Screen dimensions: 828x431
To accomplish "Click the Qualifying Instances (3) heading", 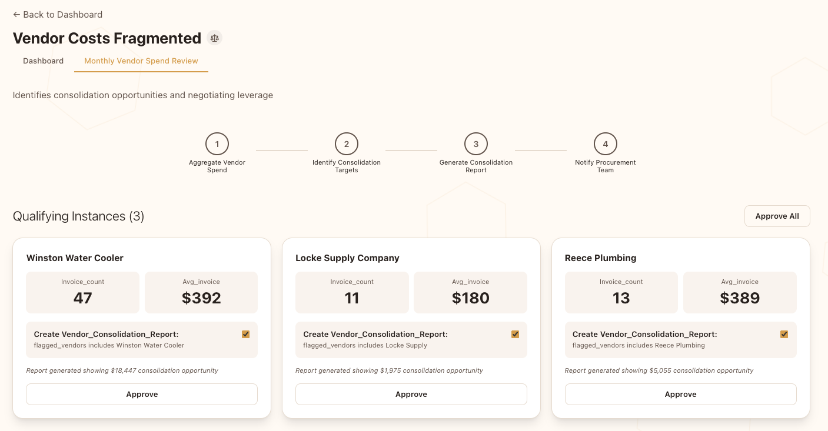I will [79, 216].
